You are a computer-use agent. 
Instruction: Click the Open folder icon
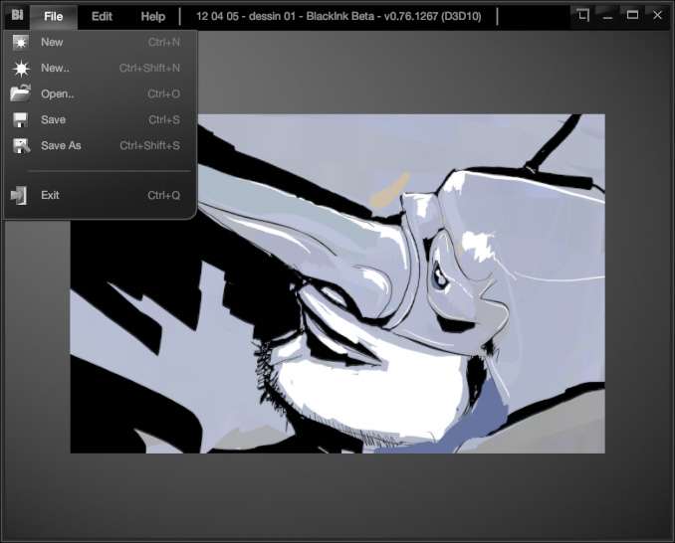(x=20, y=93)
